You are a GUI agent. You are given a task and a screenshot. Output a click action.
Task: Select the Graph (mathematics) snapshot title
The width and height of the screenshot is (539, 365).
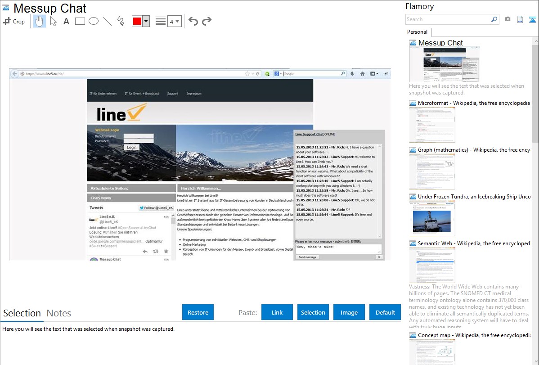click(x=474, y=150)
